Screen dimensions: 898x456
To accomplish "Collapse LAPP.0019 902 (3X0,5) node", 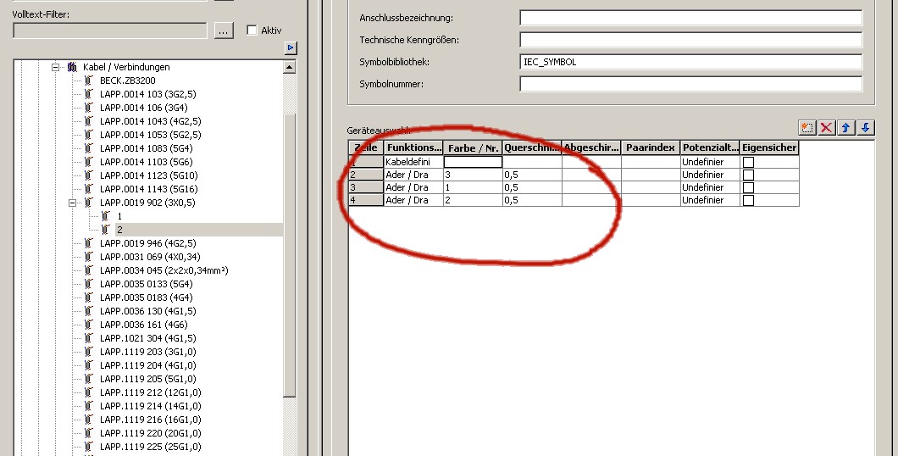I will [x=72, y=203].
